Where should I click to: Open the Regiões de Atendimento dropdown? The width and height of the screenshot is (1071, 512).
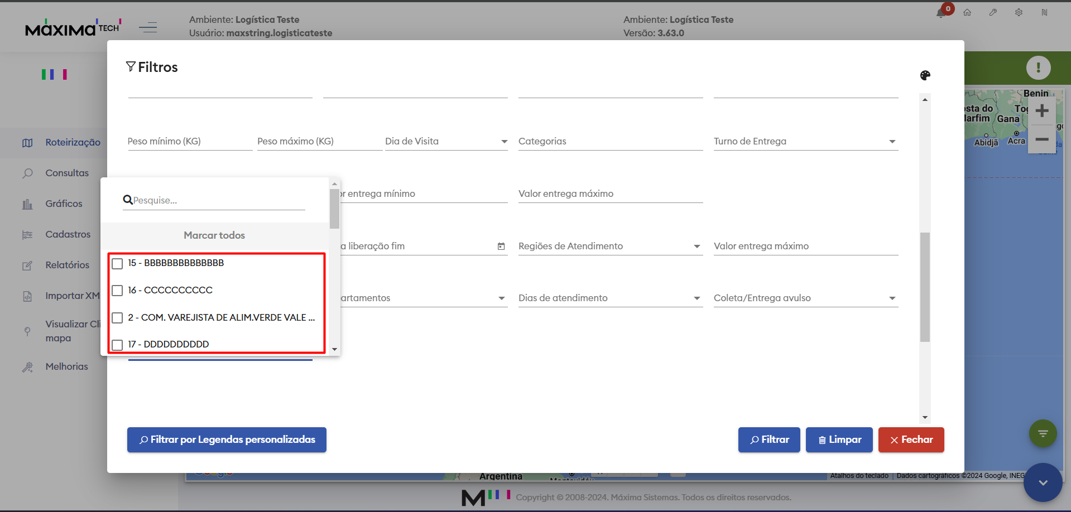tap(611, 247)
